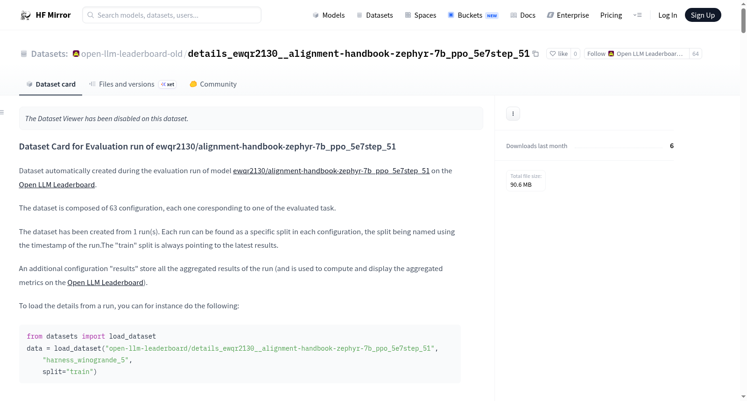Click the Sign Up button

(x=703, y=15)
